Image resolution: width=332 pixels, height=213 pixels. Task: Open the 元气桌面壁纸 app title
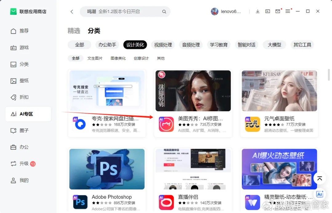(279, 119)
